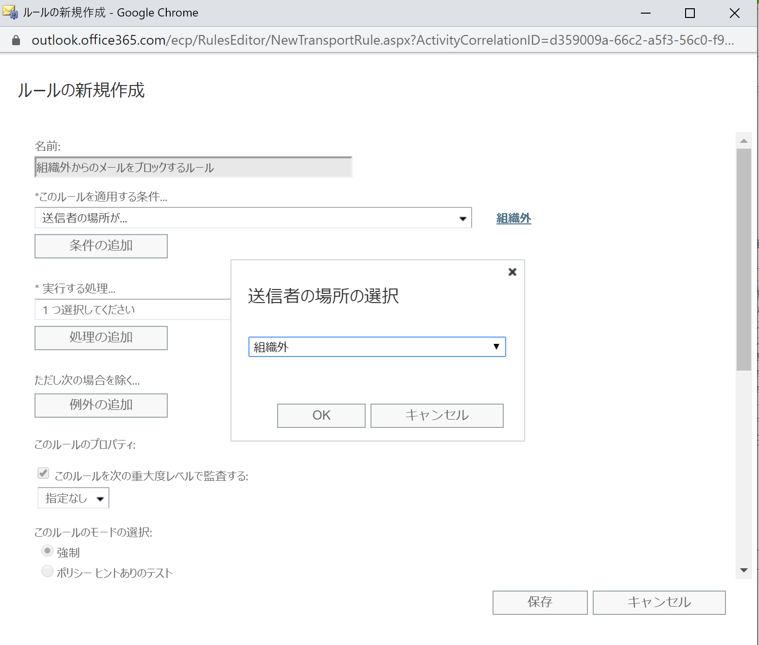This screenshot has width=759, height=645.
Task: Open the 組織外 sender location dropdown
Action: [377, 347]
